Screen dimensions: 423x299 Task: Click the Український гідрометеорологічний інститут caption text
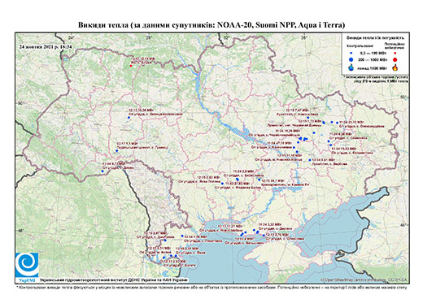point(114,280)
